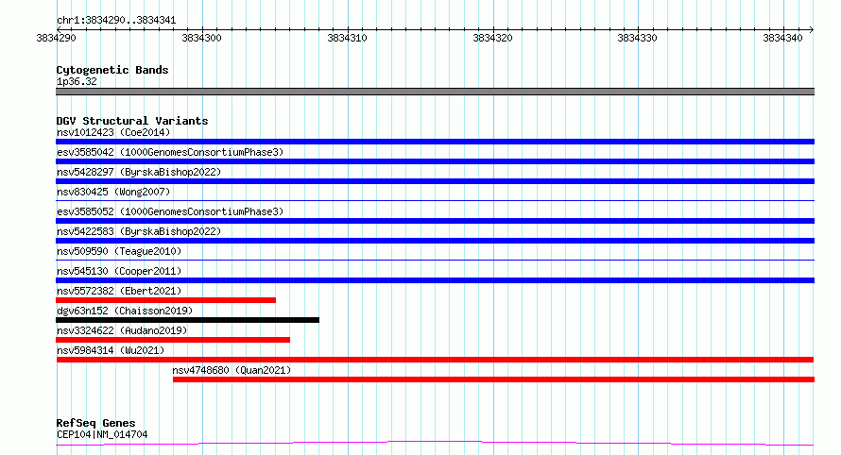The width and height of the screenshot is (841, 455).
Task: Click the nsv1012423 (Coe2014) variant label
Action: (113, 132)
